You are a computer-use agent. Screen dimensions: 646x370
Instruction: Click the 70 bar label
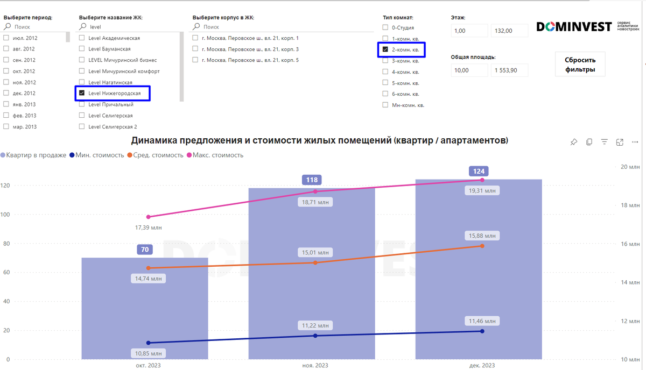coord(145,250)
